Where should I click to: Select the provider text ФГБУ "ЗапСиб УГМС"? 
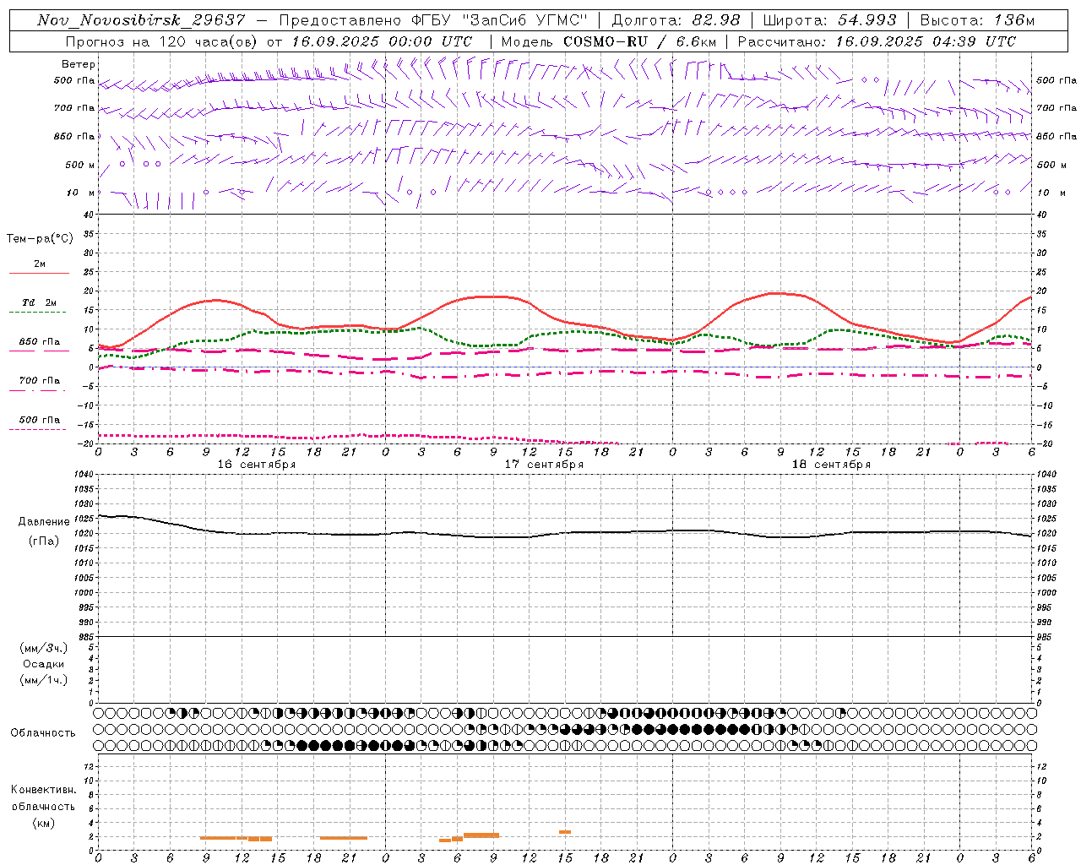click(500, 20)
